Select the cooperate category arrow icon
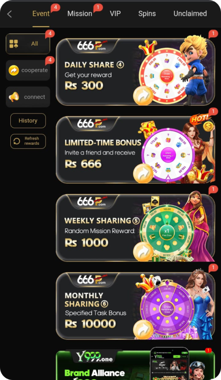The height and width of the screenshot is (380, 221). pyautogui.click(x=14, y=70)
